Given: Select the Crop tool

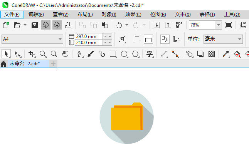Looking at the screenshot, I should 32,54.
